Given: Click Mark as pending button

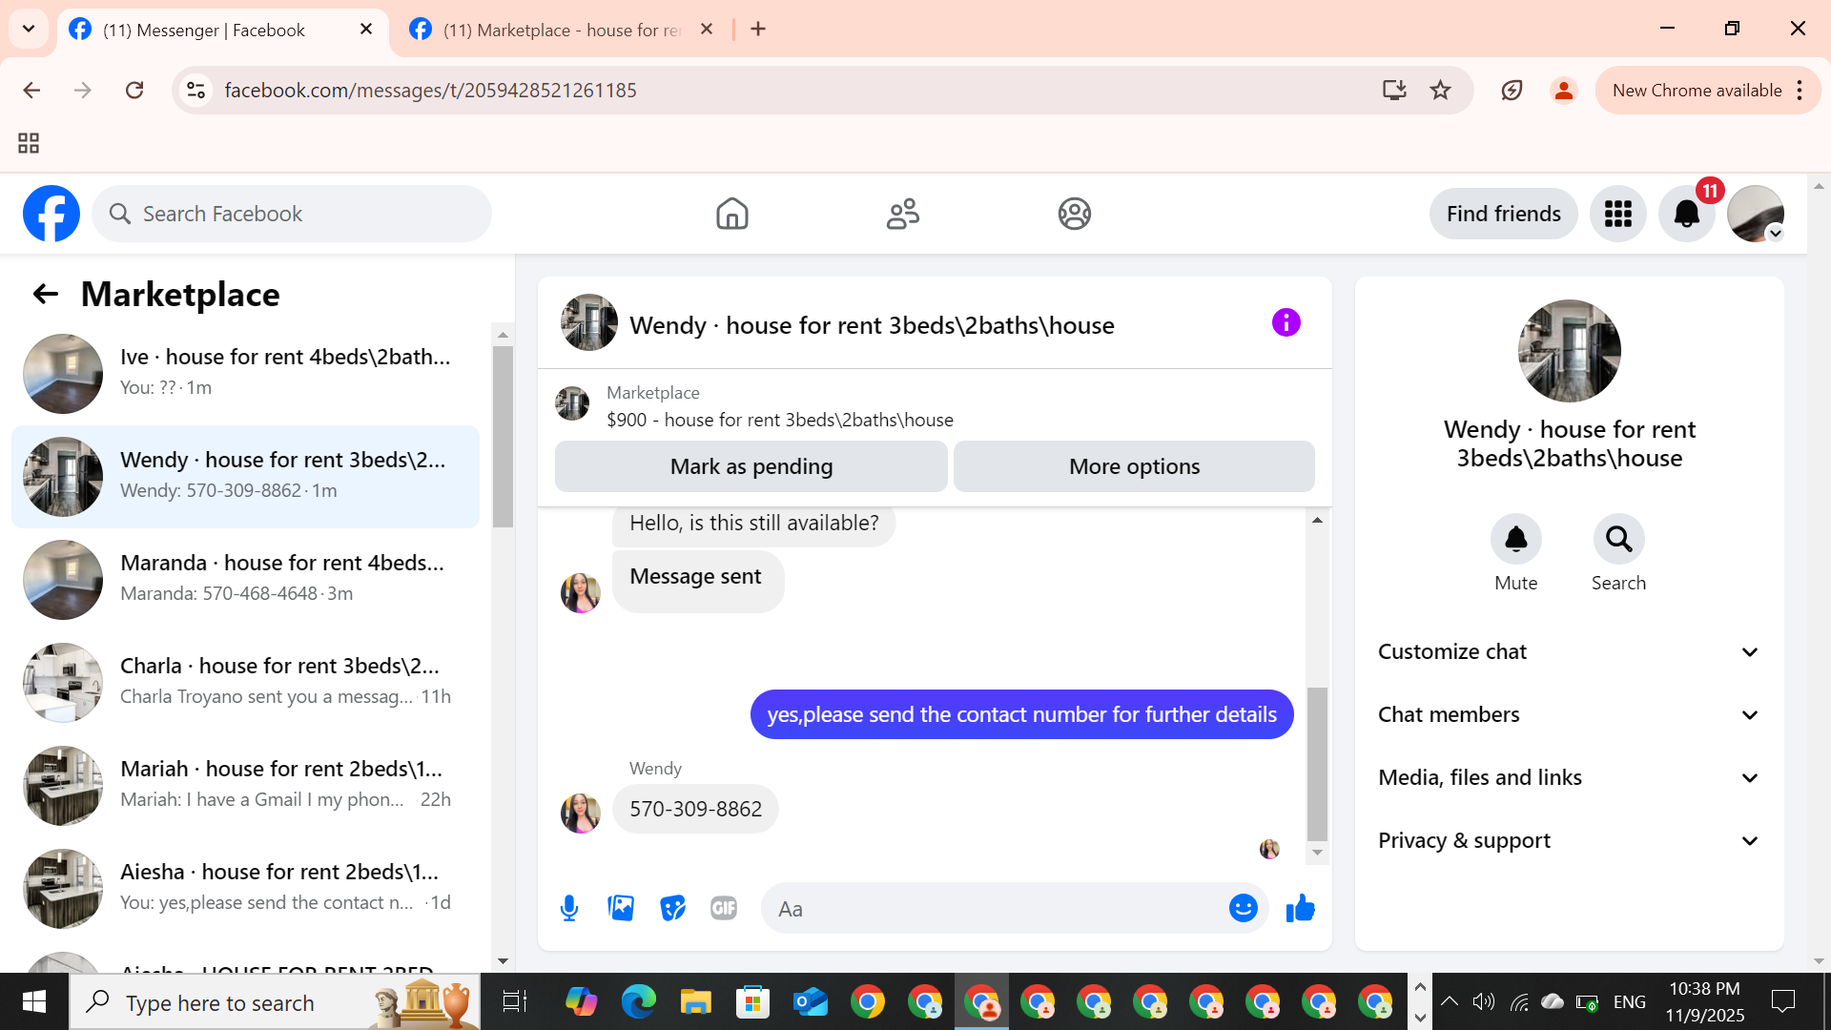Looking at the screenshot, I should pyautogui.click(x=751, y=466).
